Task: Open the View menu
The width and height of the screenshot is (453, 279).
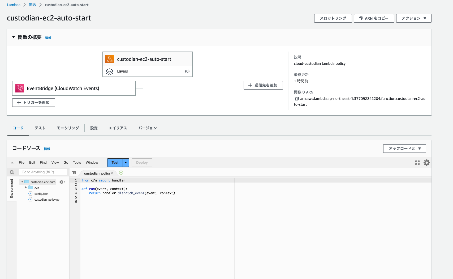Action: click(x=55, y=163)
